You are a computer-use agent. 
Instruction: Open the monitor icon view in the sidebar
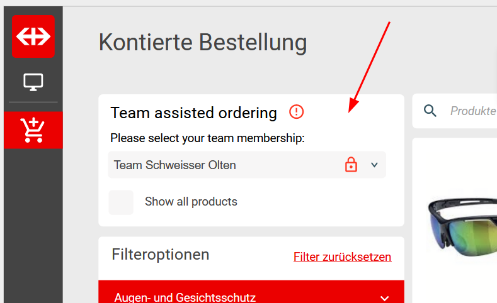pyautogui.click(x=33, y=82)
